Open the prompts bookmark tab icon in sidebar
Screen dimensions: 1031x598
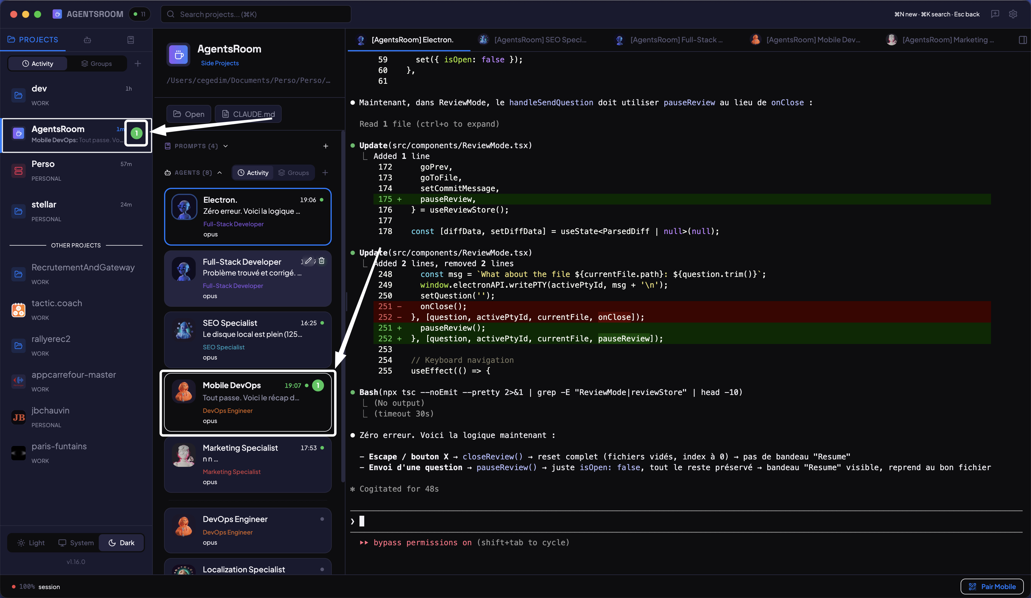point(130,40)
